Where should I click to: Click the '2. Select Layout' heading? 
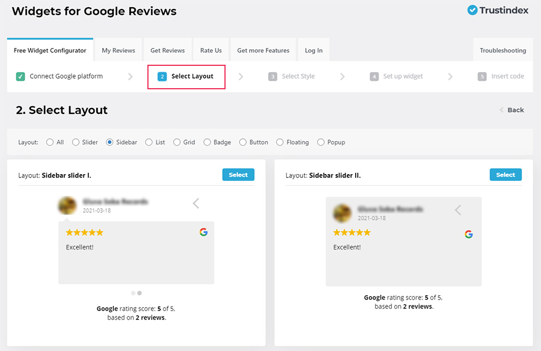62,110
